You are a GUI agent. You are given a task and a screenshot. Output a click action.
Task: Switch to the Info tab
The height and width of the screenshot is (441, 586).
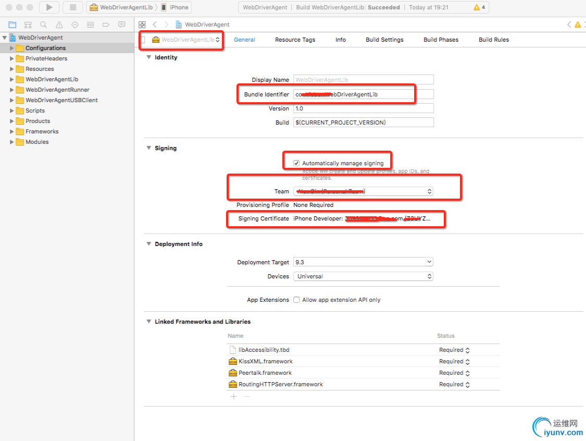[341, 40]
